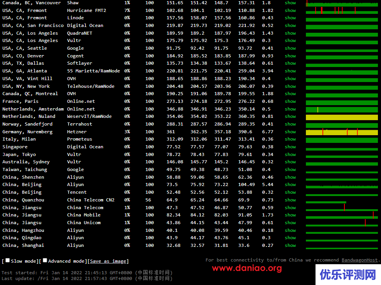Select the "China Mobile" provider text
381x285 pixels.
click(84, 215)
